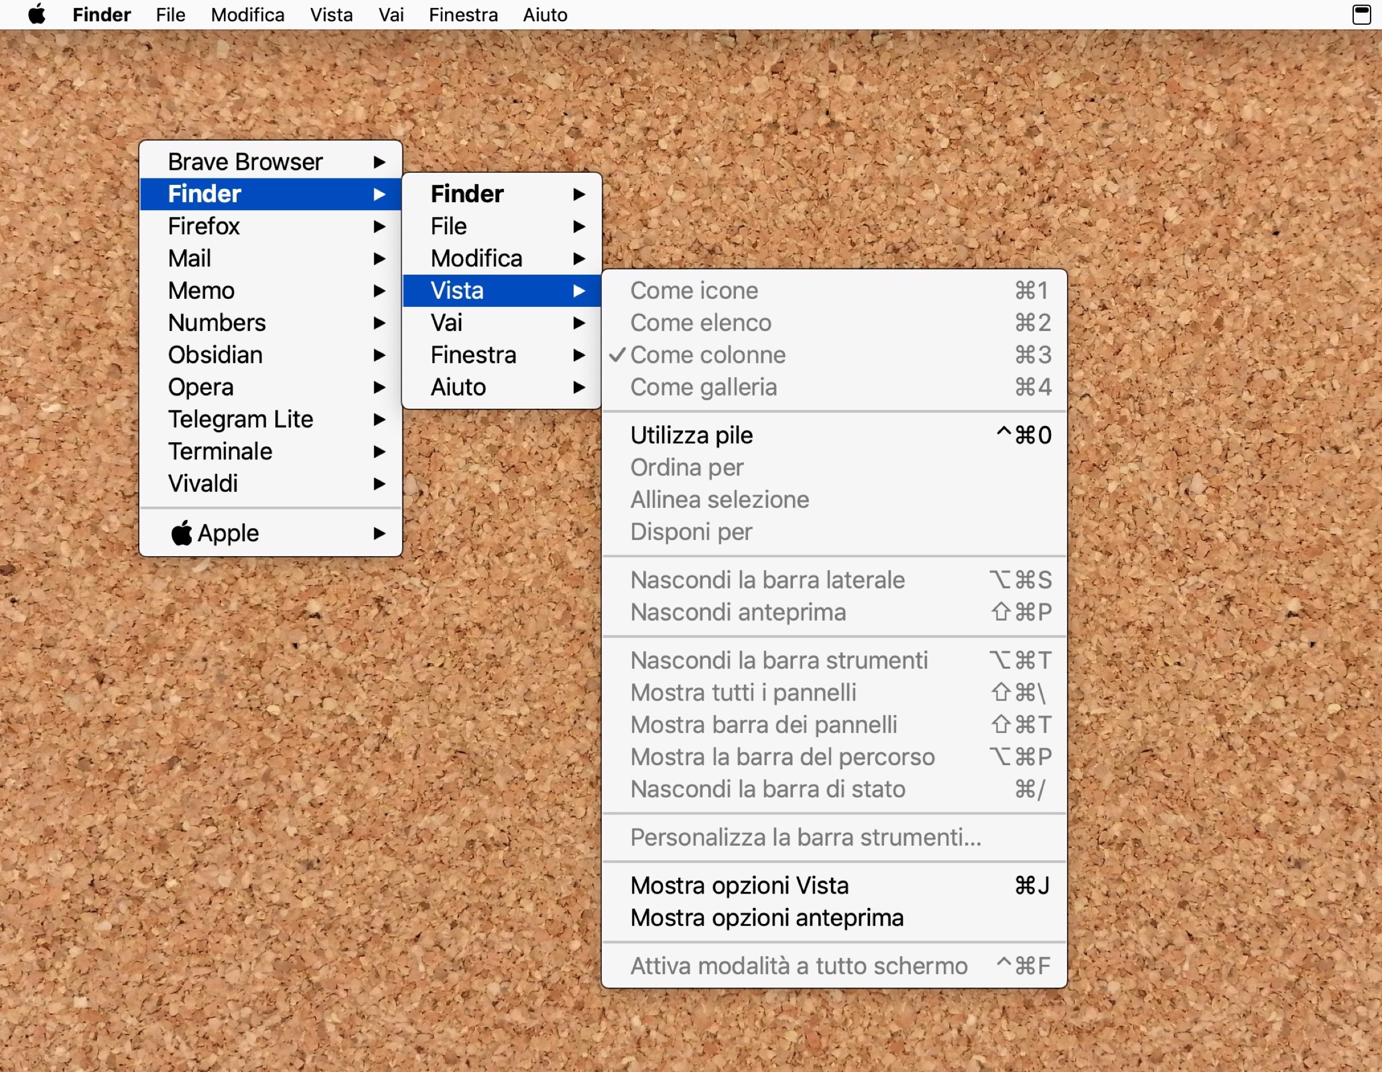Viewport: 1382px width, 1072px height.
Task: Expand the Telegram Lite submenu
Action: click(x=379, y=419)
